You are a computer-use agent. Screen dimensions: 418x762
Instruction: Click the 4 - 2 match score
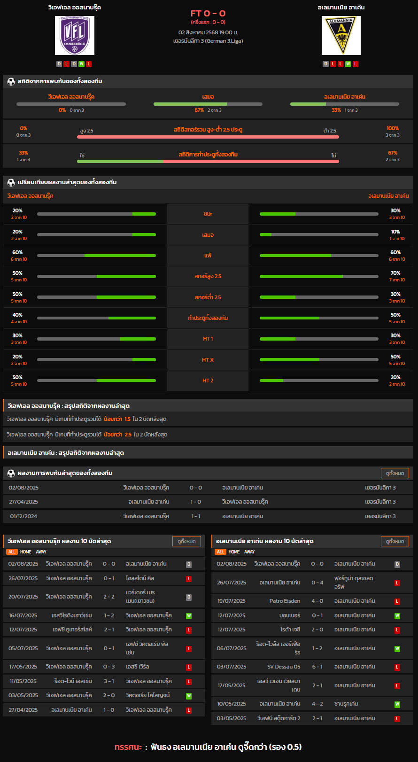(317, 704)
